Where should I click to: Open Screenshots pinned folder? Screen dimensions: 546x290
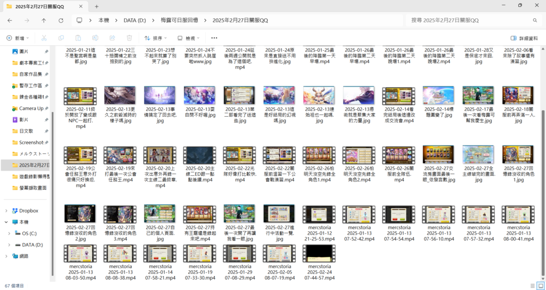[29, 142]
